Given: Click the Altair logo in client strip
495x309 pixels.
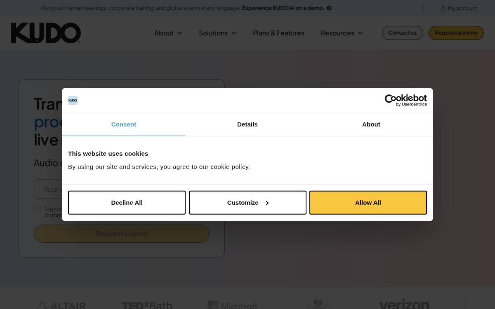Looking at the screenshot, I should [x=61, y=305].
